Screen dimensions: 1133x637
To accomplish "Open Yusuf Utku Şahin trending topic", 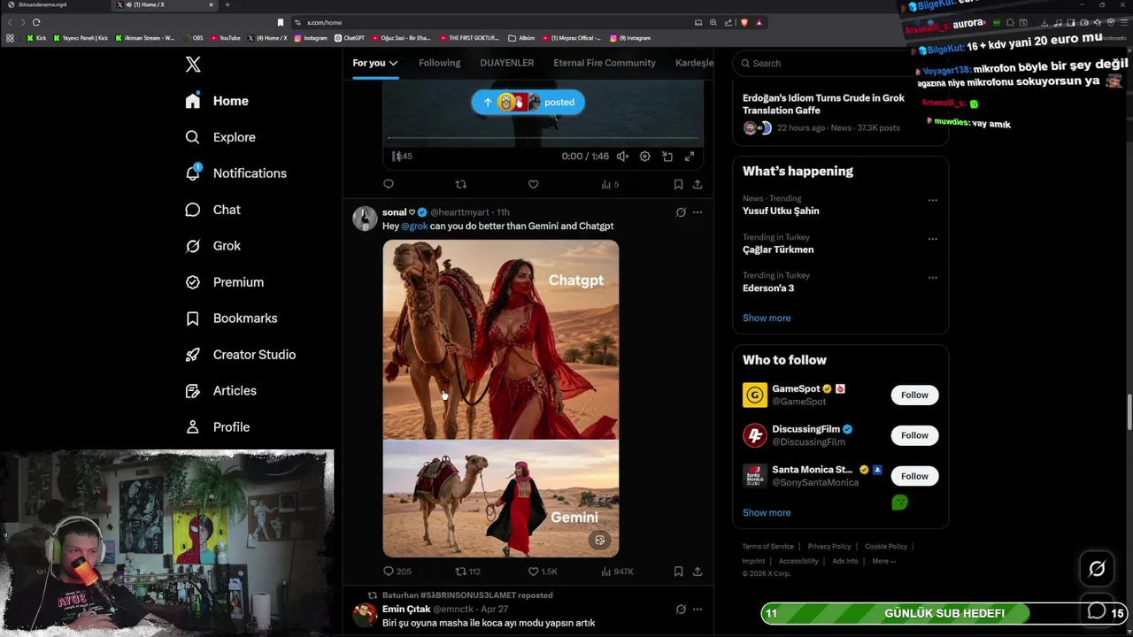I will (781, 211).
